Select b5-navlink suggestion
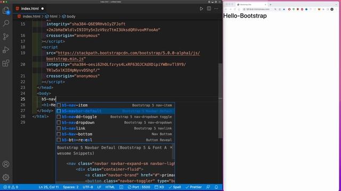Screen dimensions: 341x191 click(115, 128)
